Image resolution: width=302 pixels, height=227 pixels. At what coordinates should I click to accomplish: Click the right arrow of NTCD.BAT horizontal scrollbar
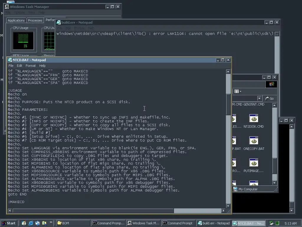[x=224, y=210]
